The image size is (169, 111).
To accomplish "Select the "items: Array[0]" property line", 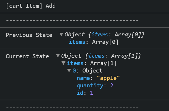I will pos(93,42).
